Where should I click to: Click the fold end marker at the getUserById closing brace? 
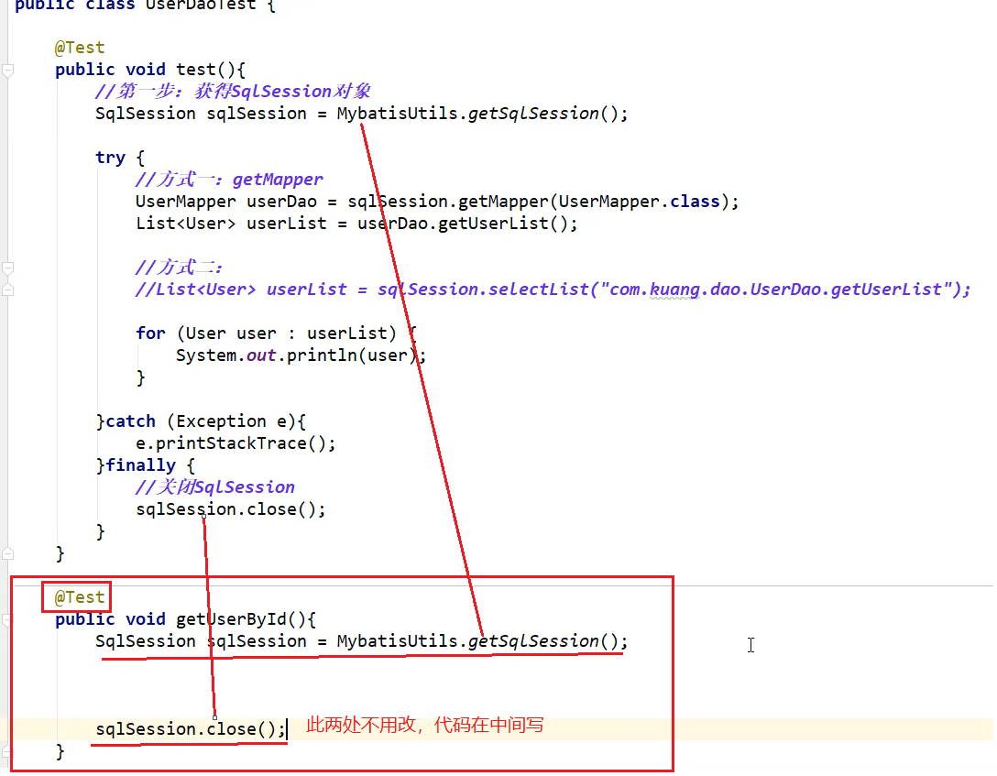coord(6,752)
